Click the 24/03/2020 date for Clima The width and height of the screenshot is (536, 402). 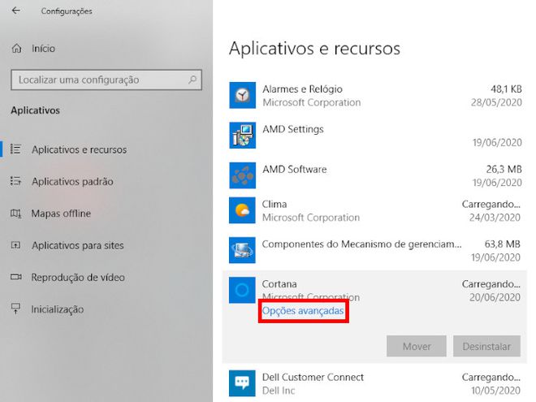[495, 218]
